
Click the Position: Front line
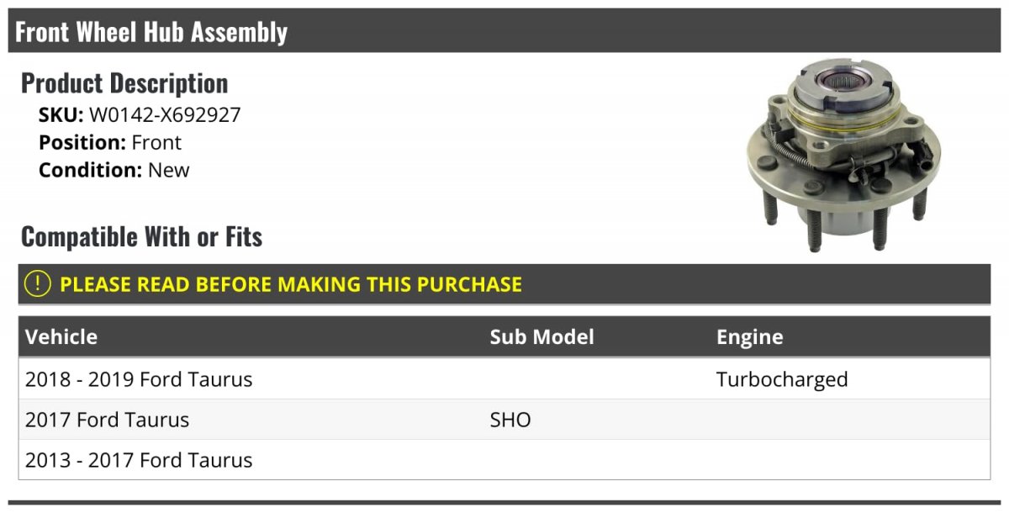point(110,143)
